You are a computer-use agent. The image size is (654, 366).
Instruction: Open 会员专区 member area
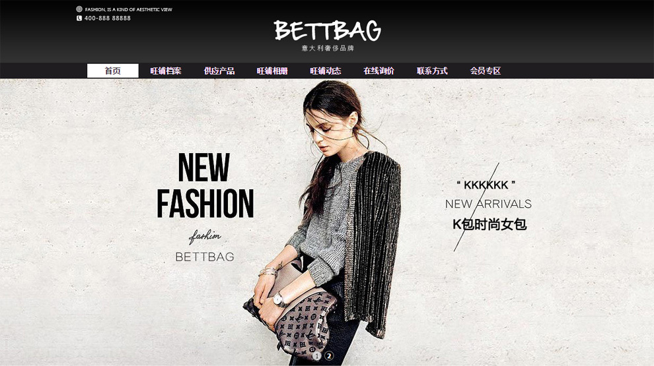pos(486,71)
